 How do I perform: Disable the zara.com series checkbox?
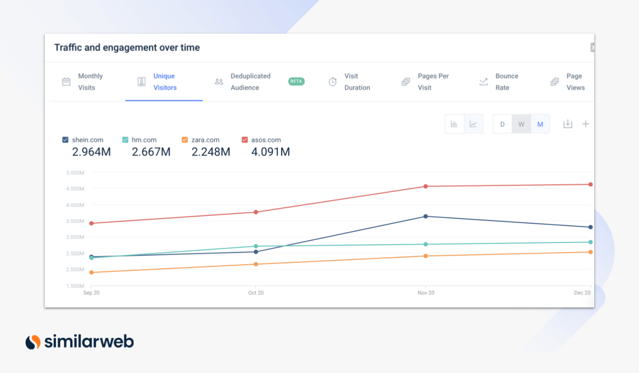(x=185, y=140)
